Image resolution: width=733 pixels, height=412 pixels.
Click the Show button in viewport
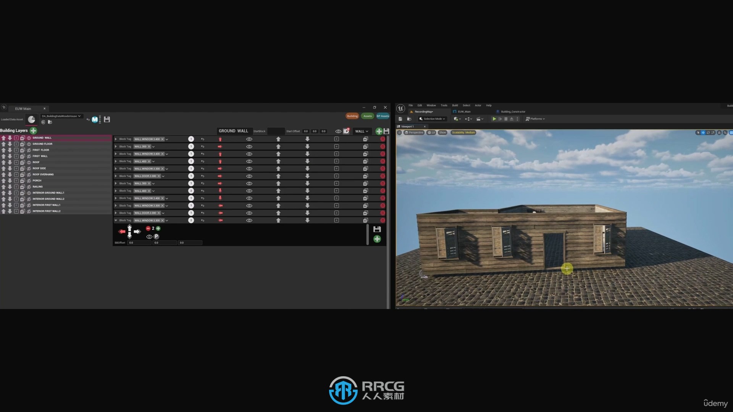click(442, 133)
